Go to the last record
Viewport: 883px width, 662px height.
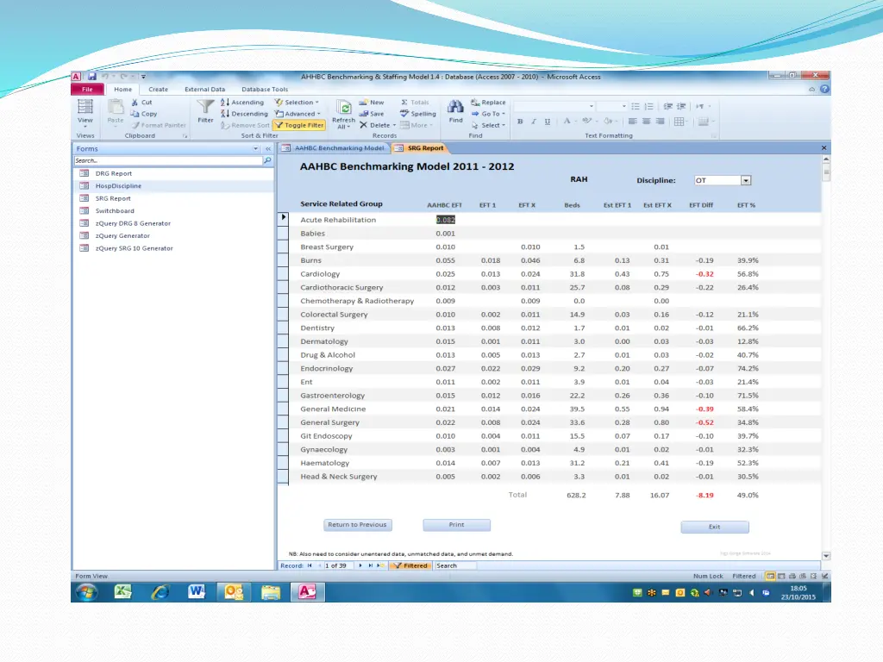click(x=371, y=565)
